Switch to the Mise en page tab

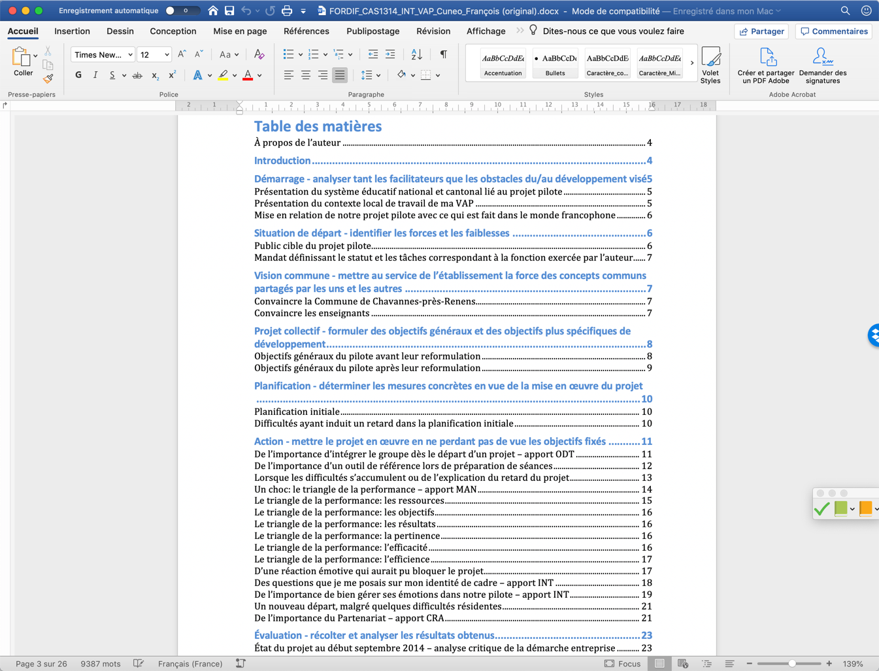click(240, 31)
